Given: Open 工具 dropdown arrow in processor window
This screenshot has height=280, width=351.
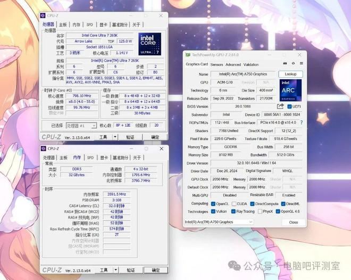Looking at the screenshot, I should tap(115, 137).
